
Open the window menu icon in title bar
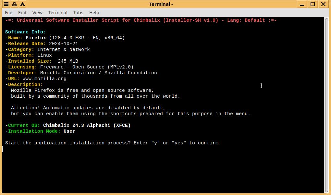6,4
